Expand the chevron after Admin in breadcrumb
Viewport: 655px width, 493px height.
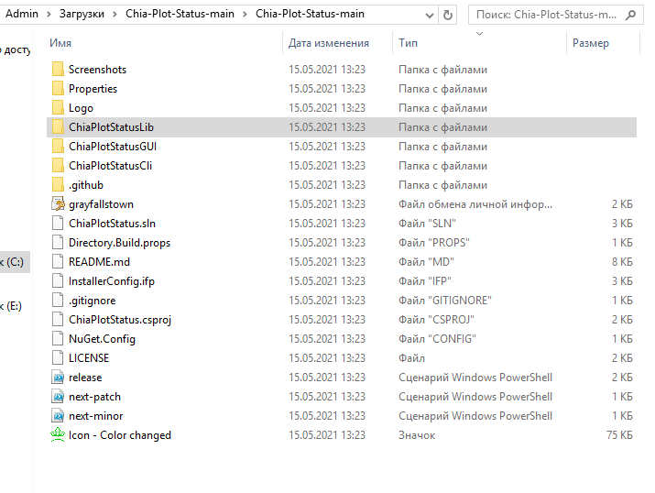click(49, 15)
